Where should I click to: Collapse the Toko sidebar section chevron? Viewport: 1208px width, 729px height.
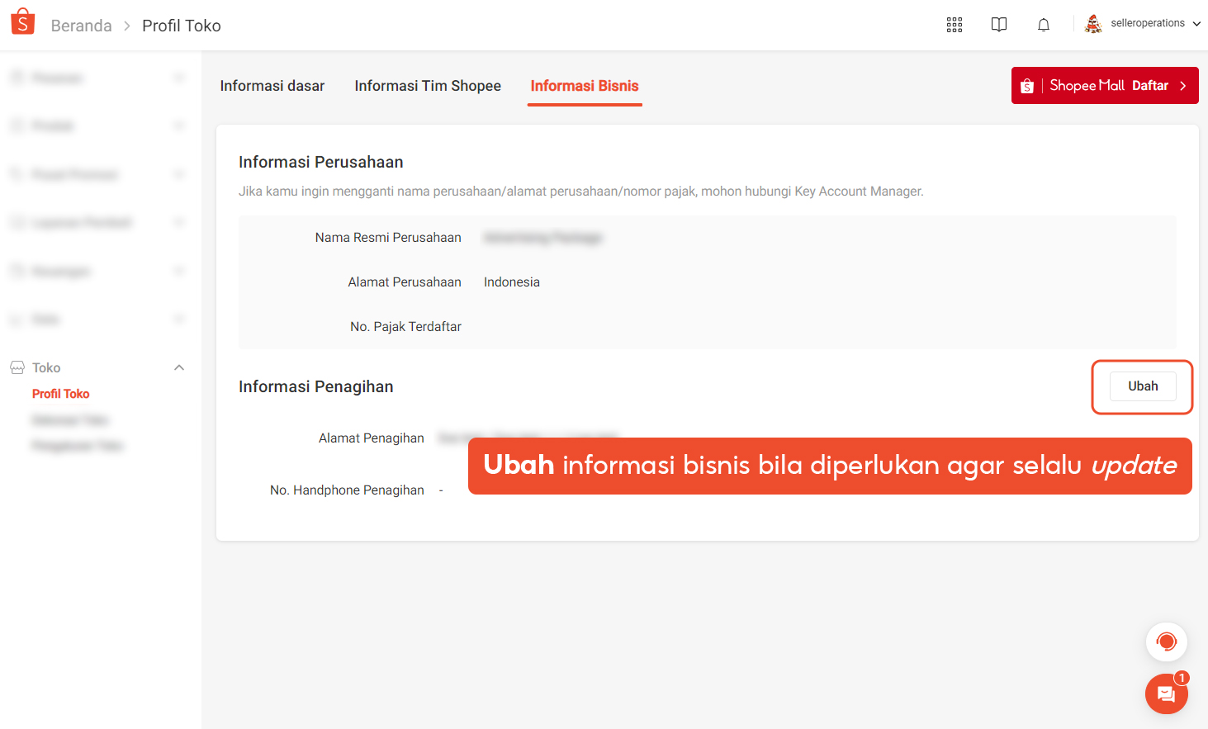point(179,367)
